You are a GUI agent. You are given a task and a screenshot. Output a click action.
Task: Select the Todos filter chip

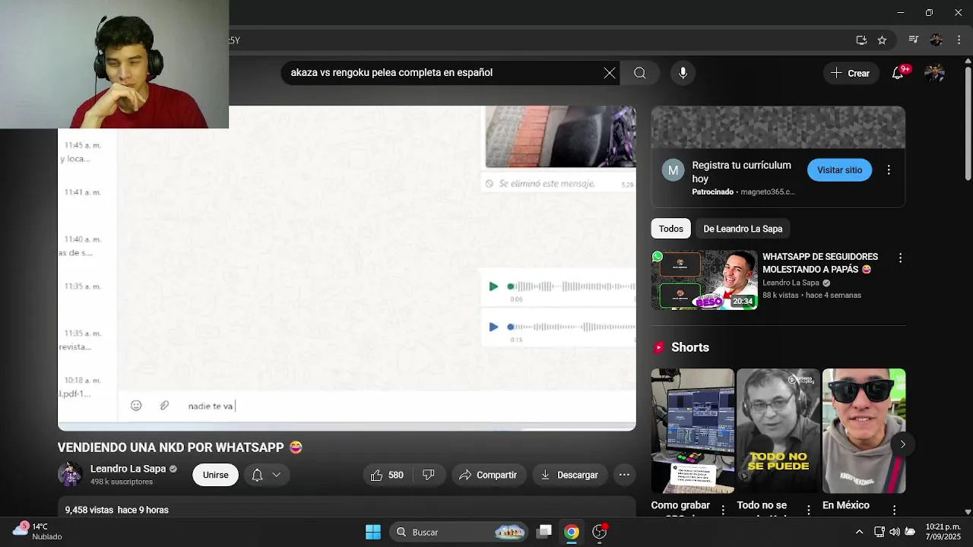pos(670,229)
